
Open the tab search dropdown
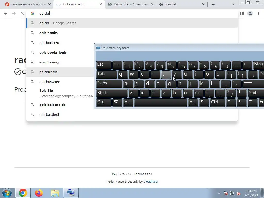click(233, 4)
